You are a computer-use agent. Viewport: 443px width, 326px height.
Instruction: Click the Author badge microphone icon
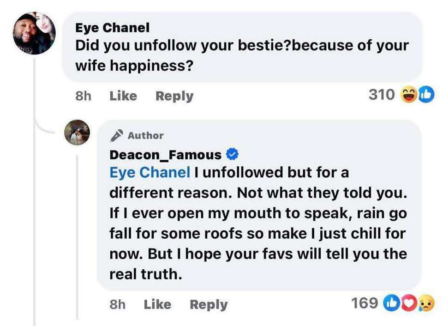[116, 134]
